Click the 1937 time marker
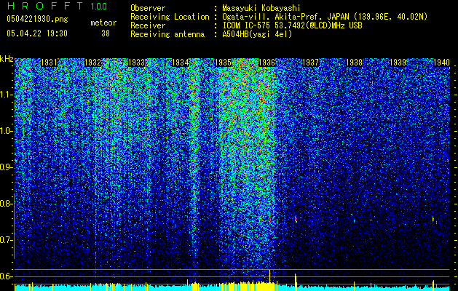This screenshot has height=291, width=458. (310, 63)
